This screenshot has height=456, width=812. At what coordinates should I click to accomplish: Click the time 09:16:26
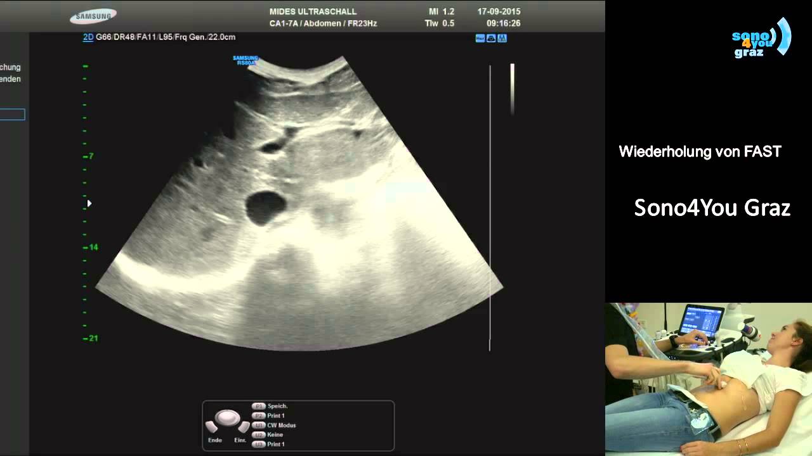click(x=503, y=23)
